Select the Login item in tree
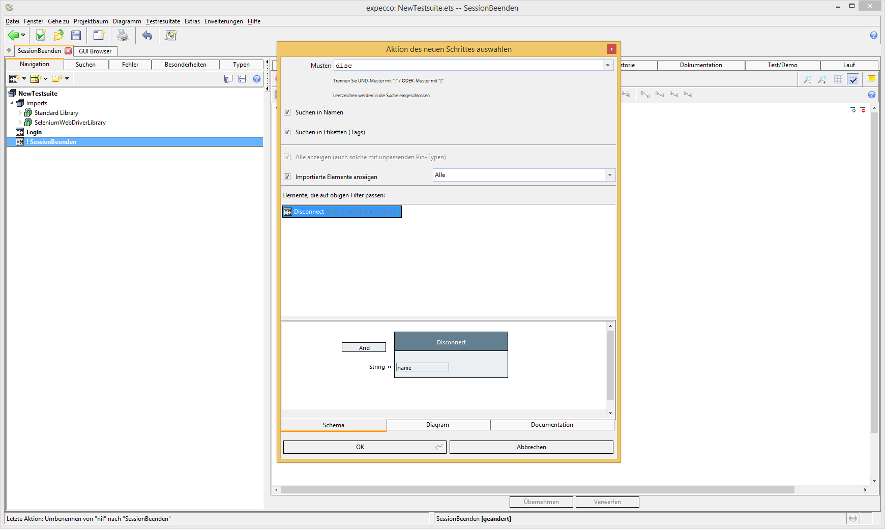Viewport: 885px width, 529px height. click(34, 132)
